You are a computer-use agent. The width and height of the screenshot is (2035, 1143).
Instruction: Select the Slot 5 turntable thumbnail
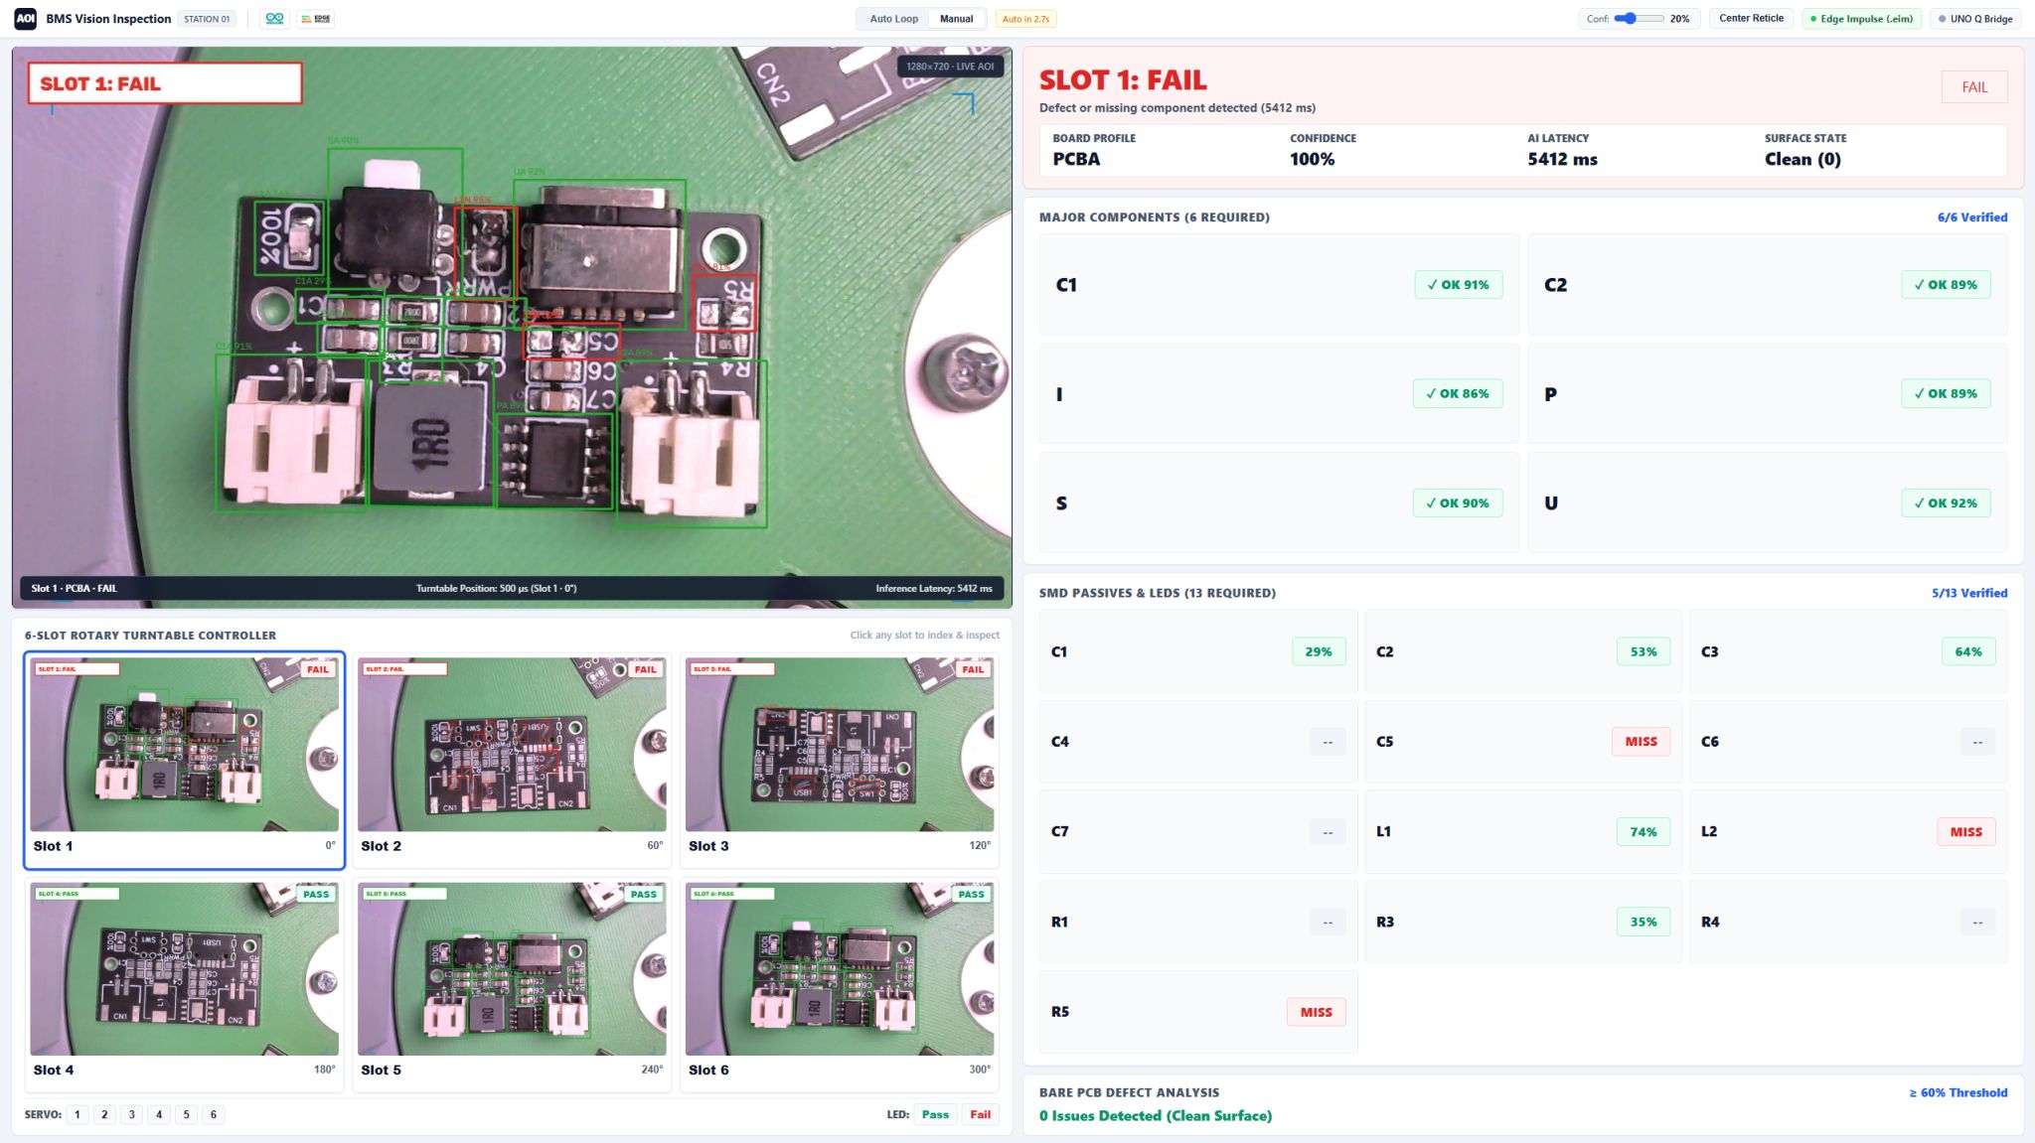pos(512,985)
